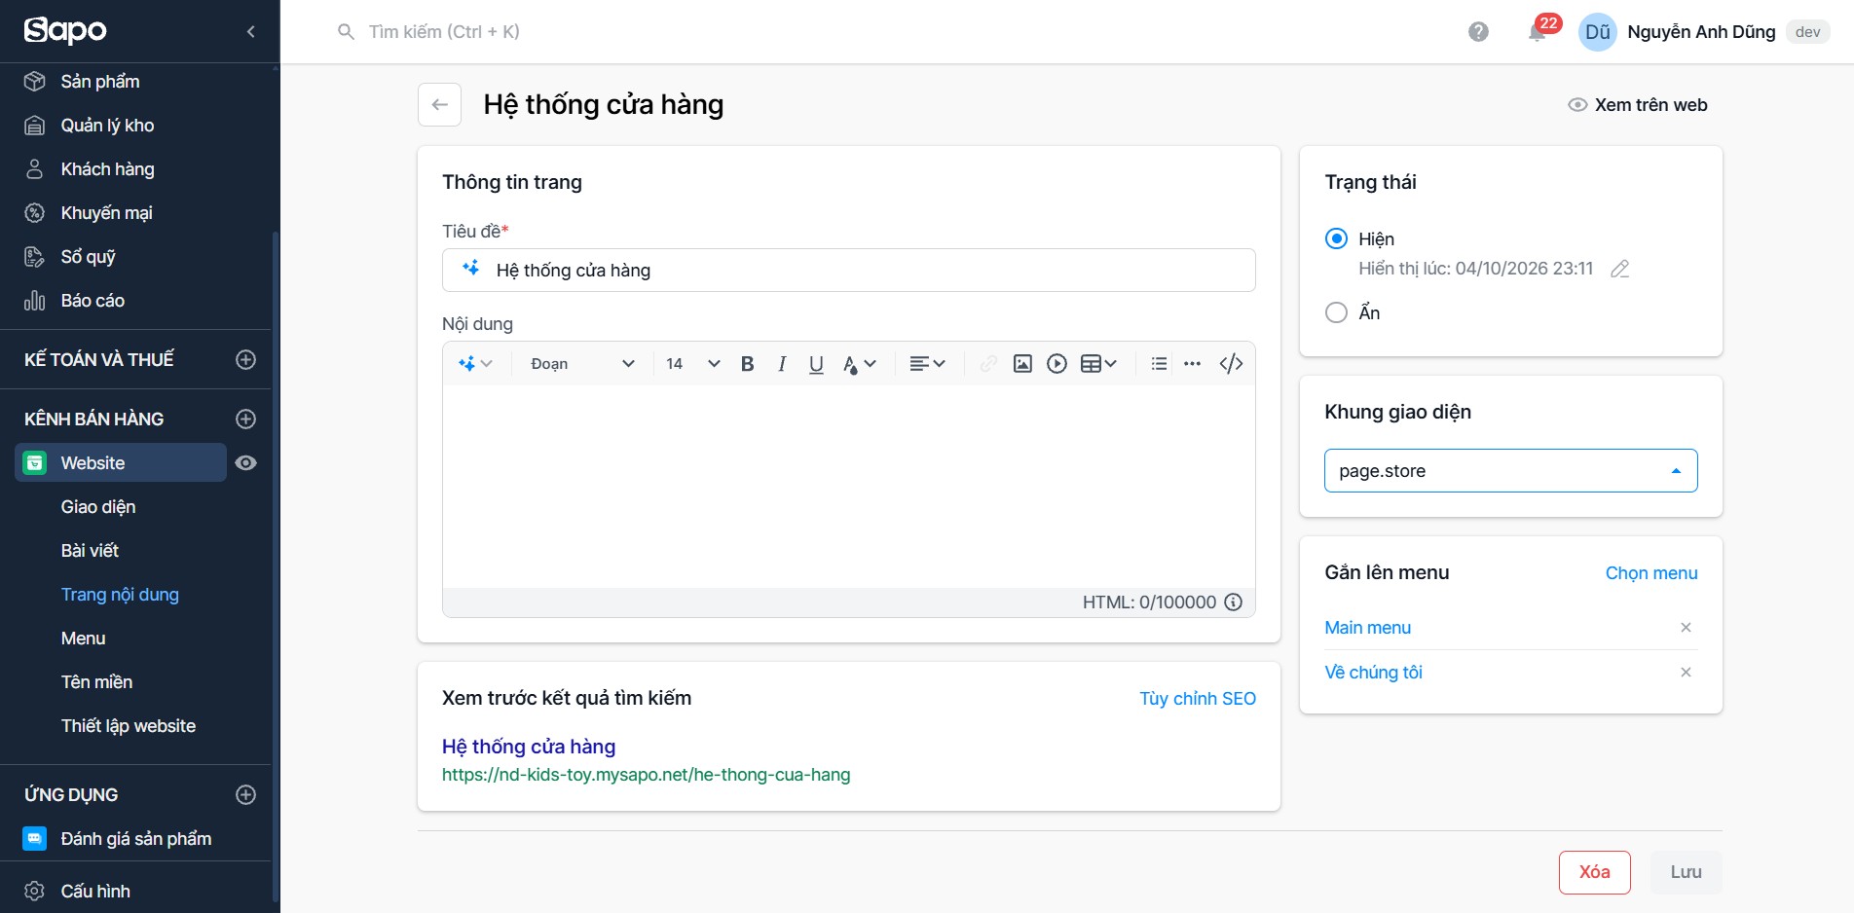The height and width of the screenshot is (913, 1854).
Task: Open the text alignment dropdown
Action: point(927,364)
